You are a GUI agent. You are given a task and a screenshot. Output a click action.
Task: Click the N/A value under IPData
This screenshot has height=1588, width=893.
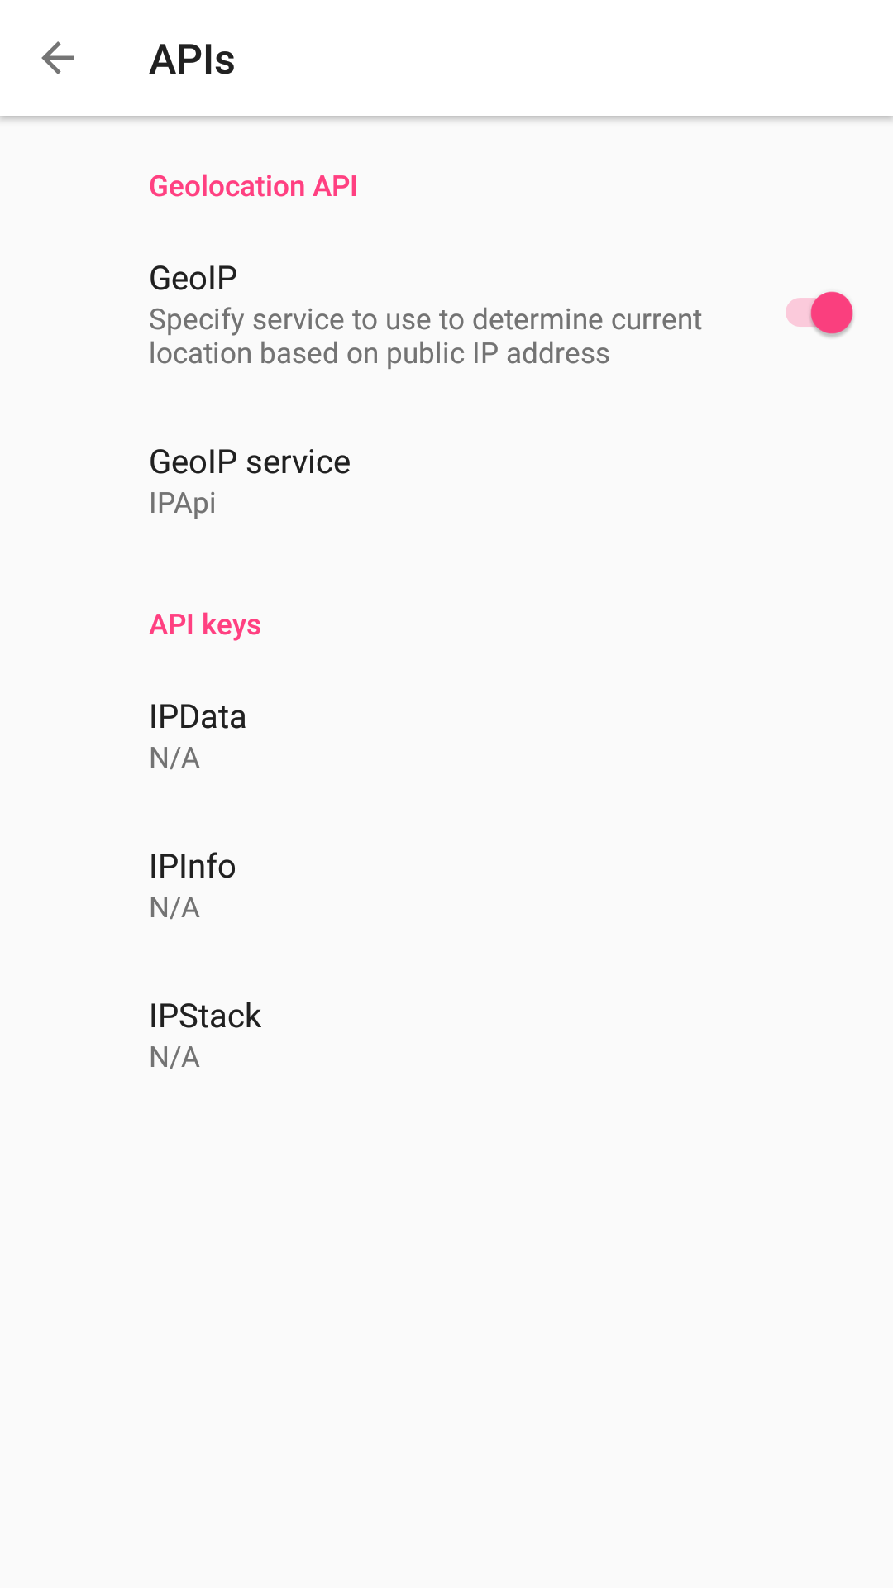174,758
